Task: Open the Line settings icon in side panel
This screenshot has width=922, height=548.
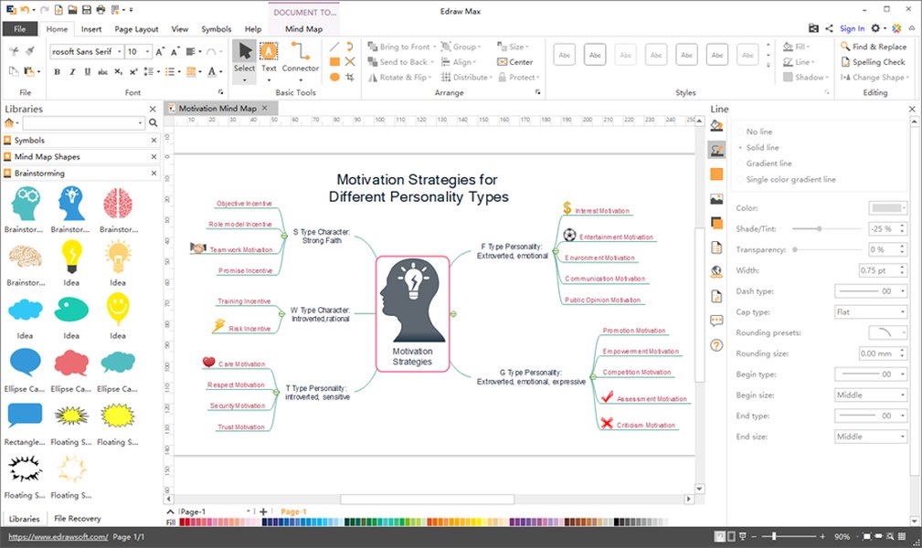Action: pyautogui.click(x=716, y=150)
